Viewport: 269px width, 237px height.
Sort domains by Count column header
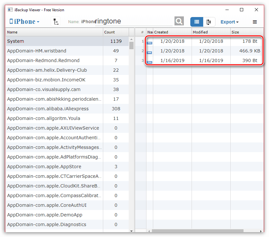(x=116, y=32)
